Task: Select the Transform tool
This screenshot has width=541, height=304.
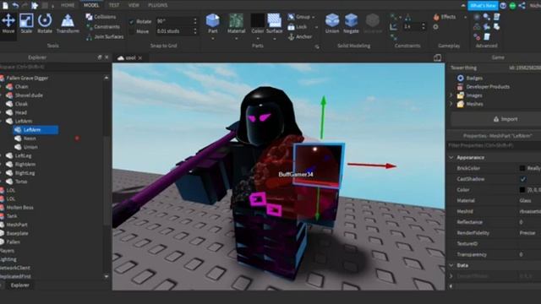Action: [x=68, y=24]
